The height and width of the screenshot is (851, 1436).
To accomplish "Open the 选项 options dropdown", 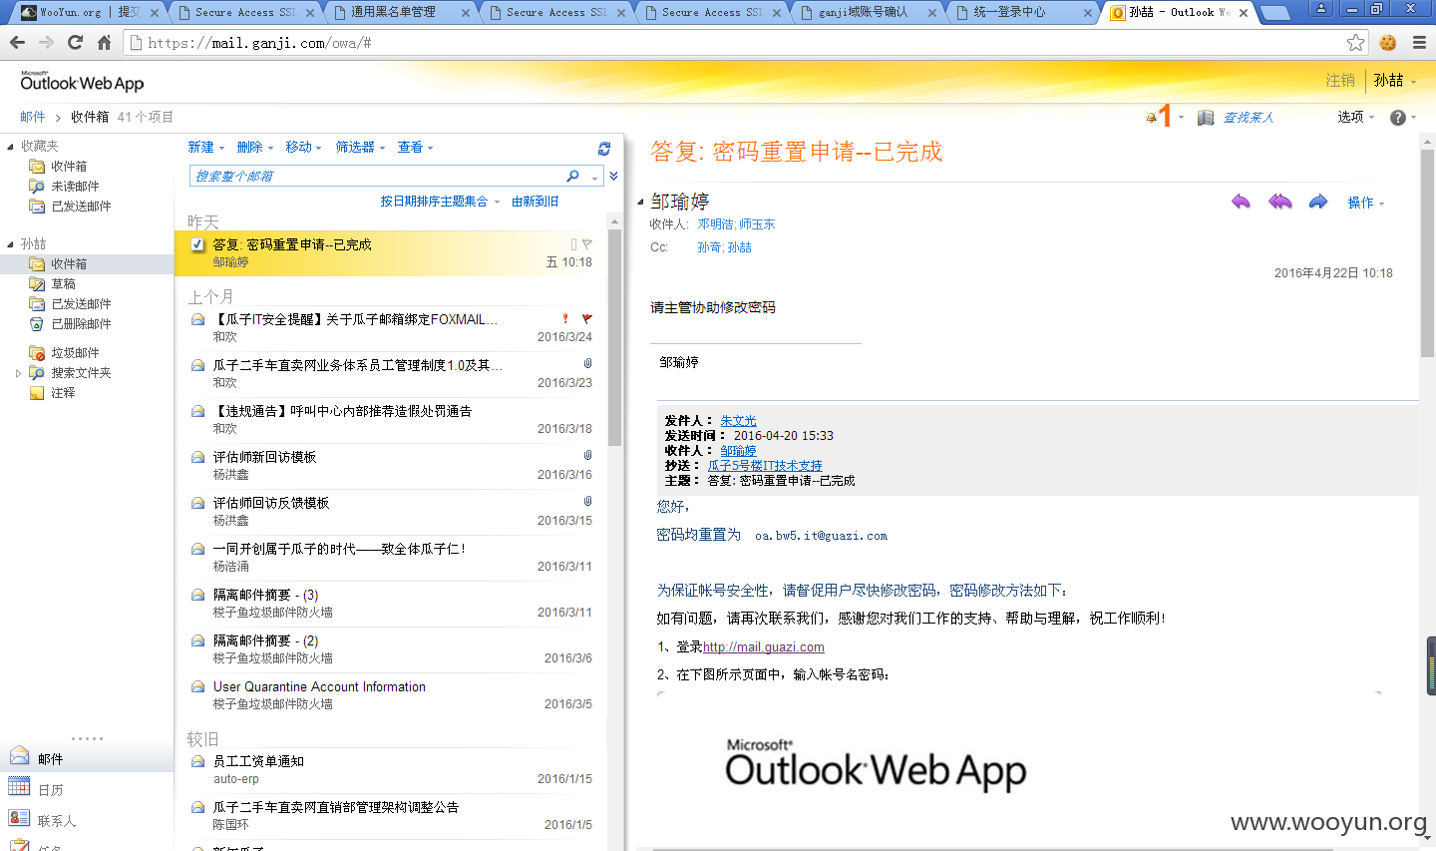I will (1356, 117).
